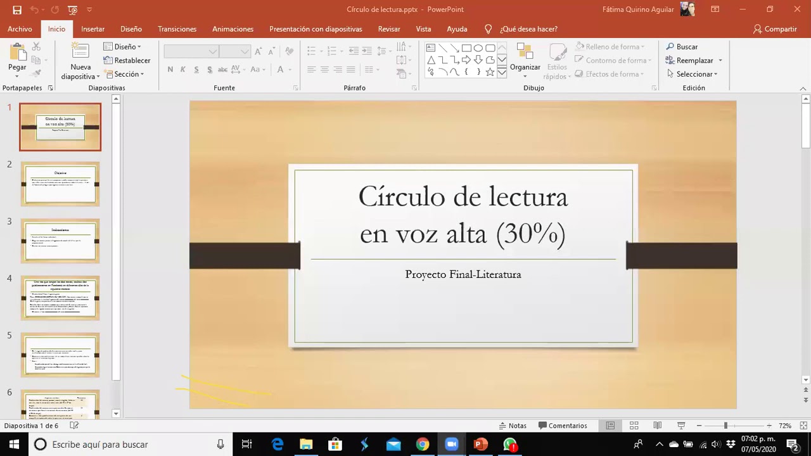
Task: Click the Save icon in quick access toolbar
Action: point(17,9)
